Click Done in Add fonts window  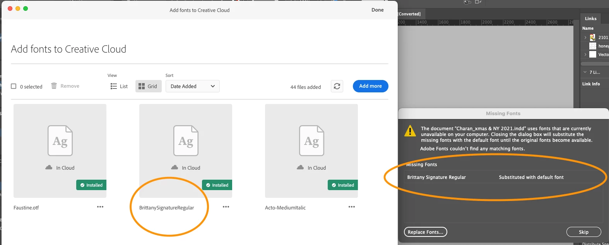(377, 10)
